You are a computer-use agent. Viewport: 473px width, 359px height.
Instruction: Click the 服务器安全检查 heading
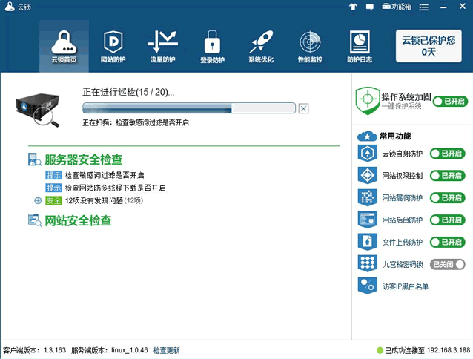click(84, 159)
